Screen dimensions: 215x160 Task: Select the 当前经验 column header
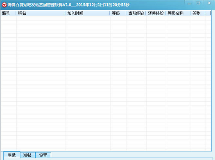tap(136, 13)
